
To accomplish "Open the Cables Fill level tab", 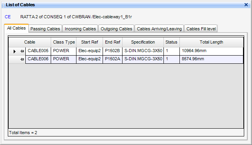I will coord(201,29).
